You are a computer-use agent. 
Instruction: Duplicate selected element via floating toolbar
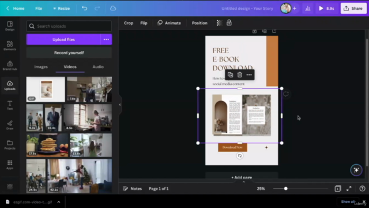click(231, 75)
